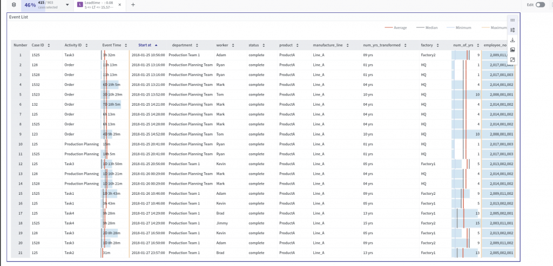Click the drag handle grid icon
553x266 pixels.
tap(512, 20)
